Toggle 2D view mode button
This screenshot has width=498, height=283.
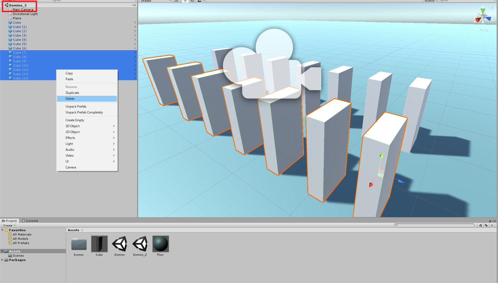click(176, 1)
